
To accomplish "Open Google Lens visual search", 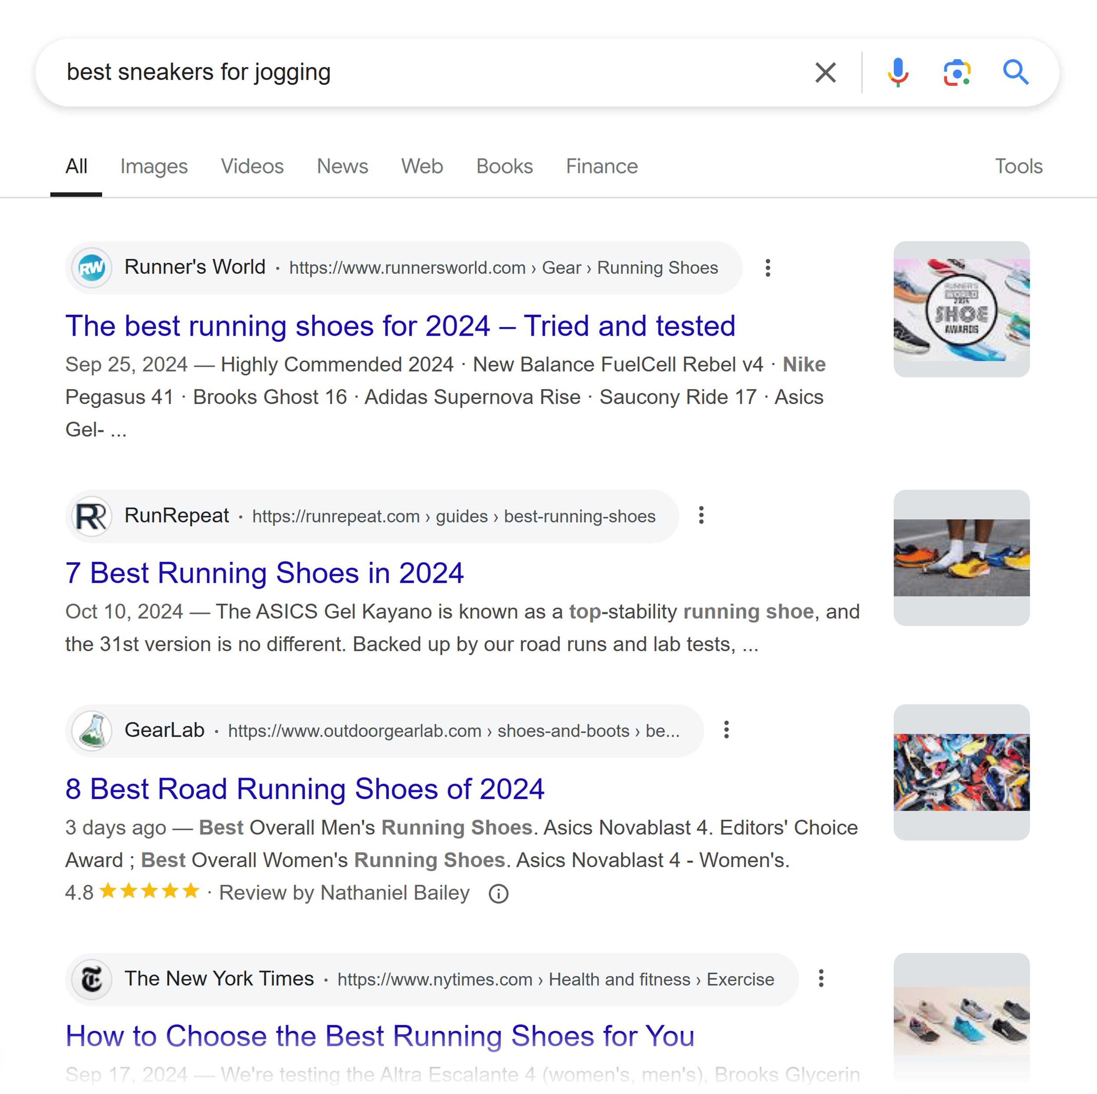I will 954,71.
